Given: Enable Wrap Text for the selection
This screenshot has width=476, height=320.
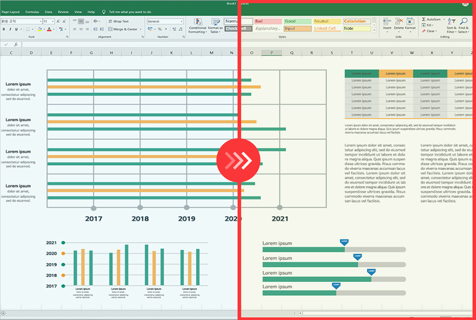Looking at the screenshot, I should (x=119, y=21).
